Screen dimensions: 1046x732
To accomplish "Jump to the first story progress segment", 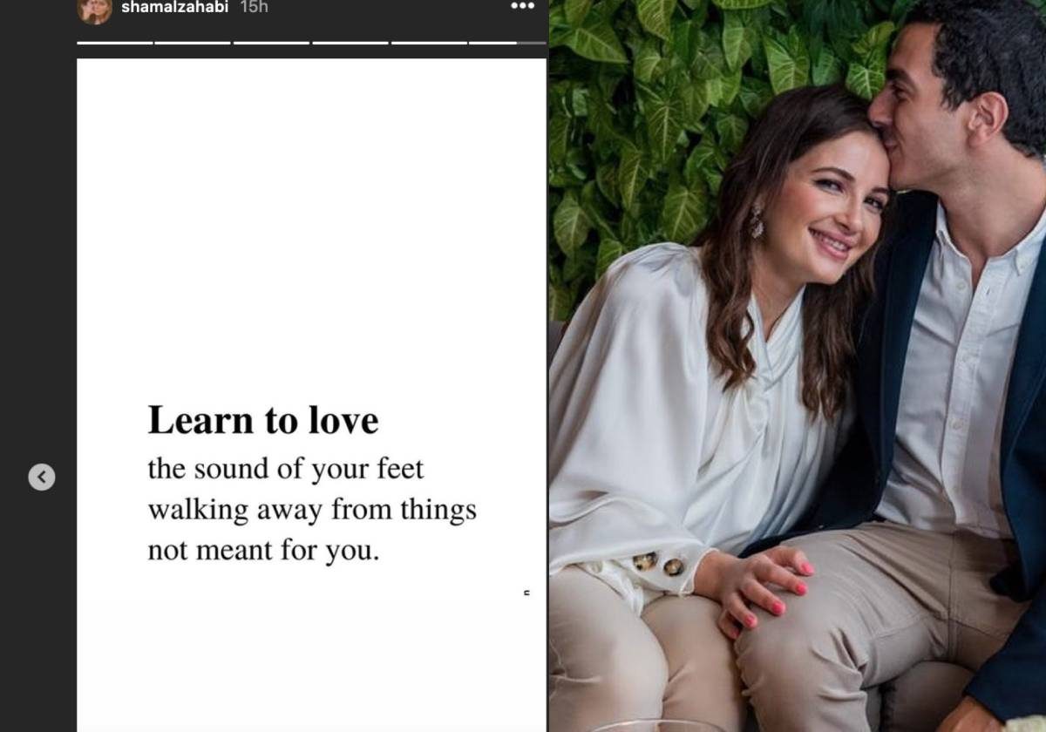I will tap(114, 42).
